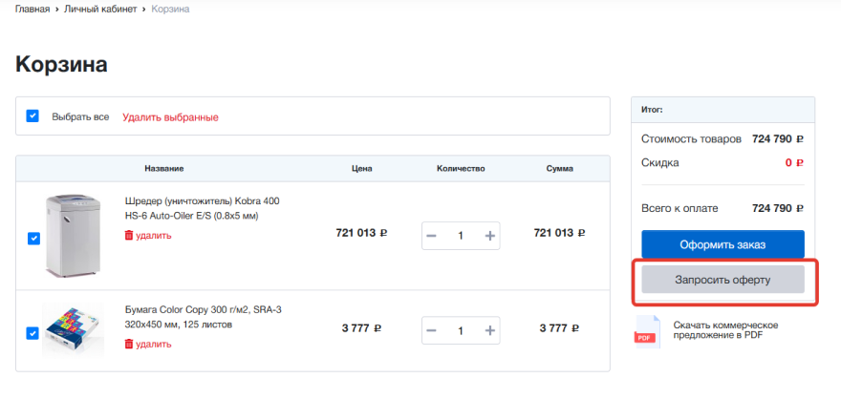
Task: Click the PDF file icon
Action: 648,331
